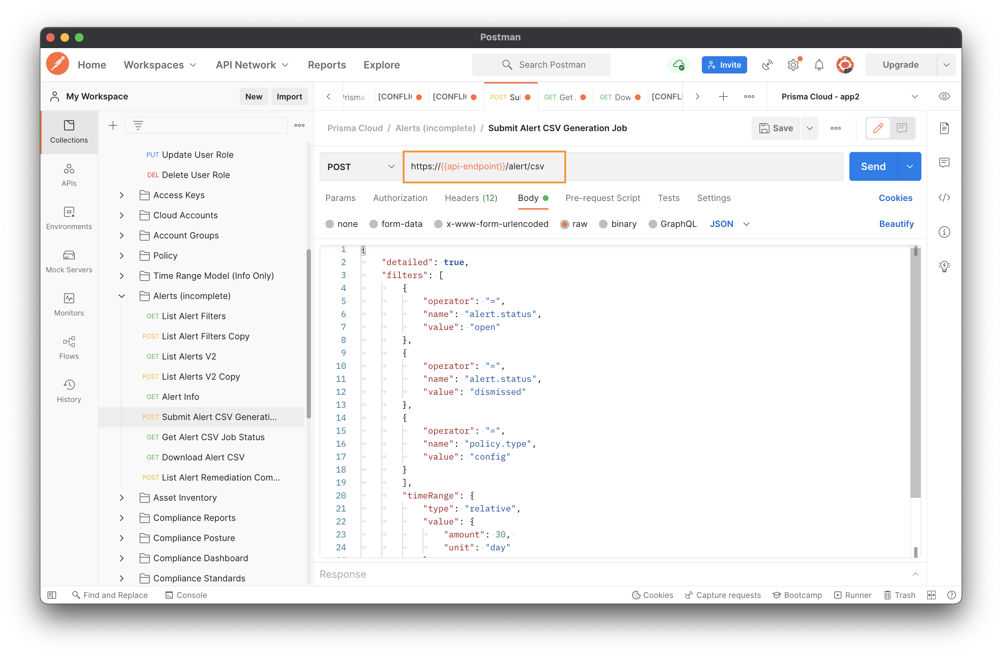Open the POST method dropdown
The width and height of the screenshot is (1002, 657).
pos(361,167)
